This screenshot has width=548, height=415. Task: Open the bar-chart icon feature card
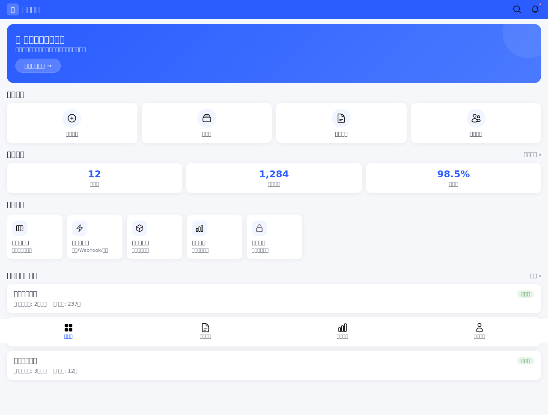pos(214,237)
